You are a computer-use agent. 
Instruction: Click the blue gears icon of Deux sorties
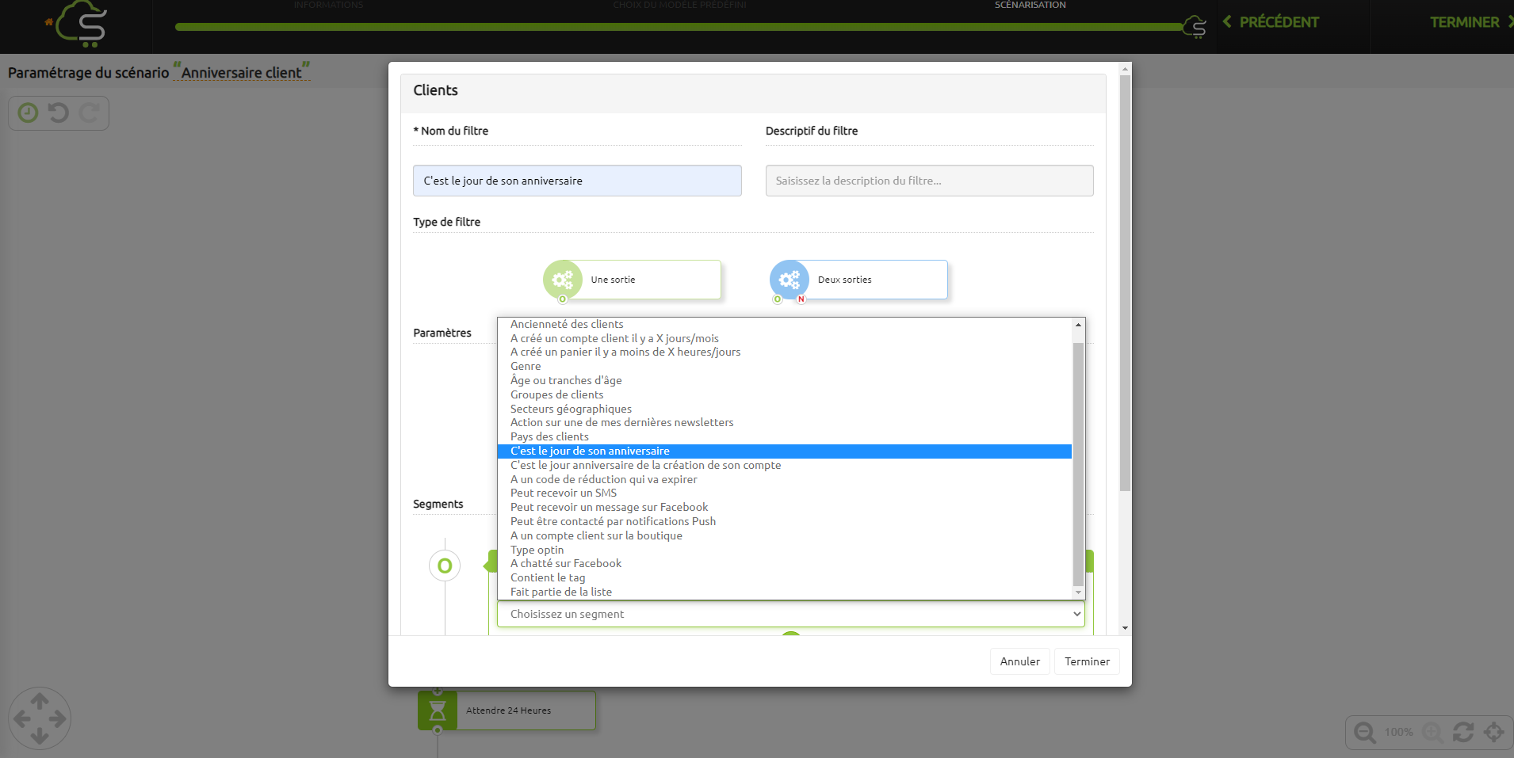point(789,280)
